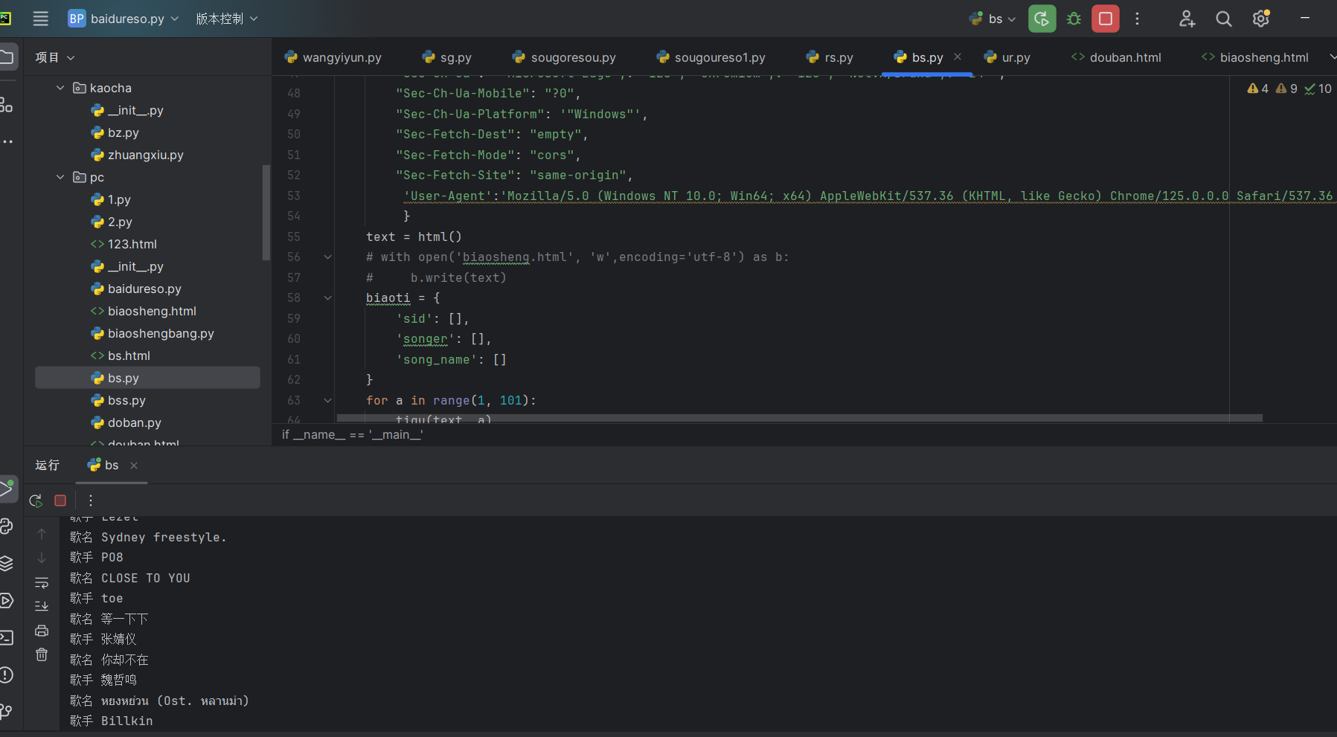1337x737 pixels.
Task: Clear all console output trash icon
Action: 42,654
